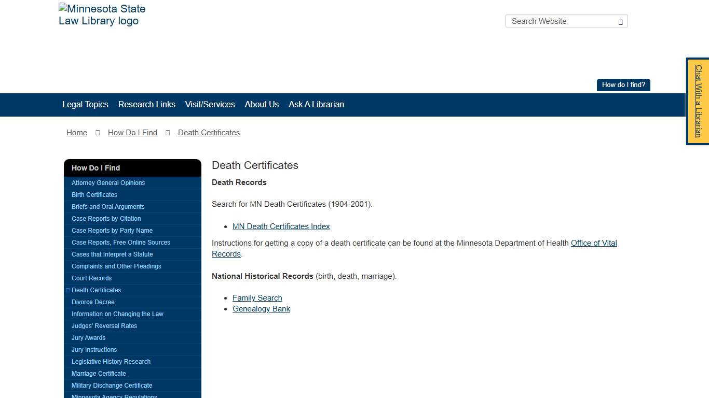
Task: Click the search magnifier icon
Action: 620,22
